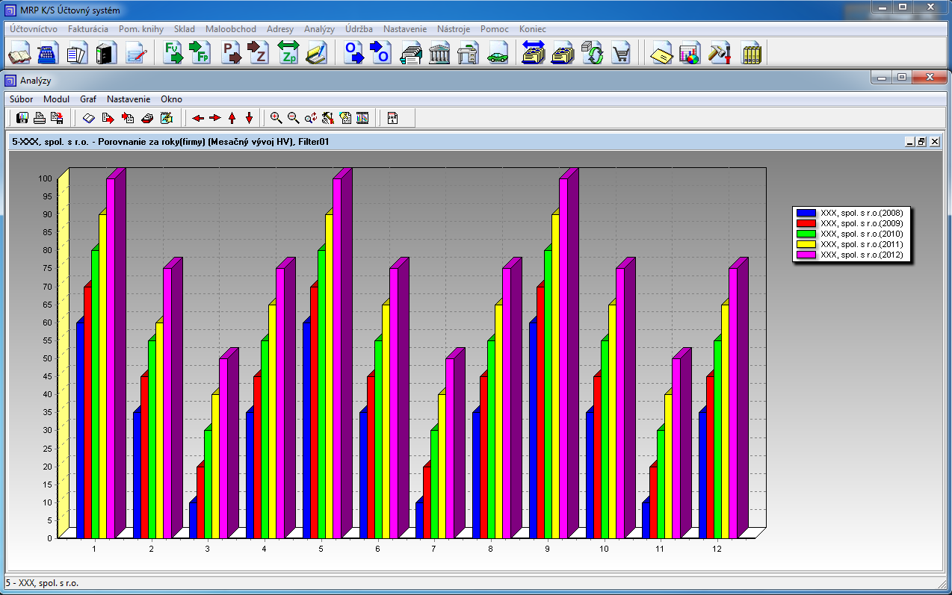The height and width of the screenshot is (595, 952).
Task: Minimize the chart child window
Action: point(909,141)
